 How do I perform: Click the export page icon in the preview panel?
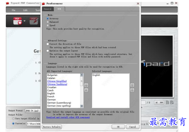(x=172, y=102)
